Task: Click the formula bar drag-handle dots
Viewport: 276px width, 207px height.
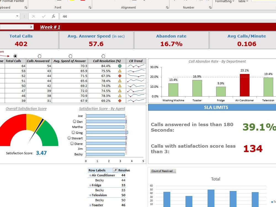Action: click(24, 16)
